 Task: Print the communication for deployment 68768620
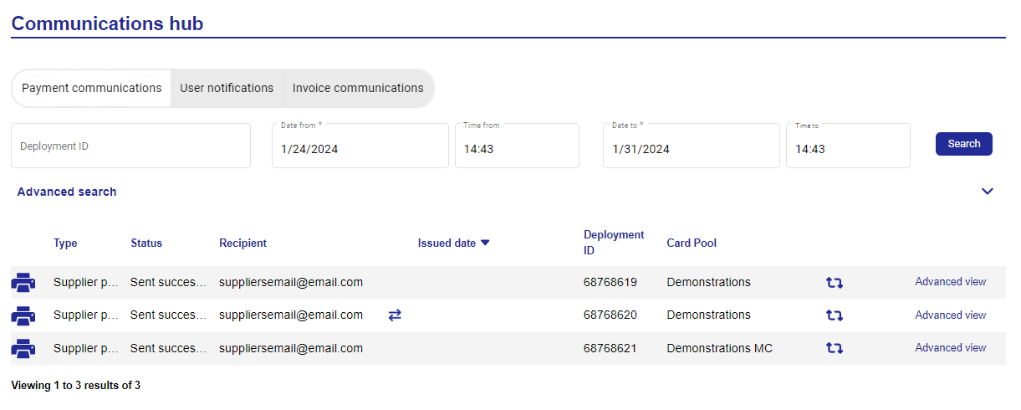click(x=23, y=315)
